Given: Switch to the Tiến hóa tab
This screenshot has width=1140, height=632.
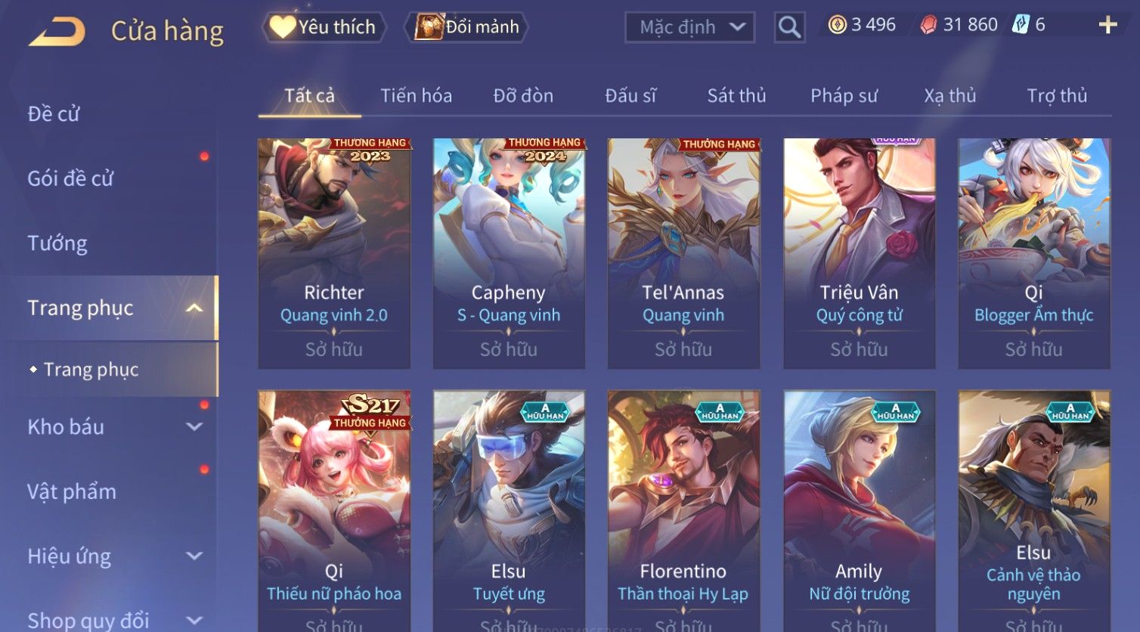Looking at the screenshot, I should click(416, 96).
